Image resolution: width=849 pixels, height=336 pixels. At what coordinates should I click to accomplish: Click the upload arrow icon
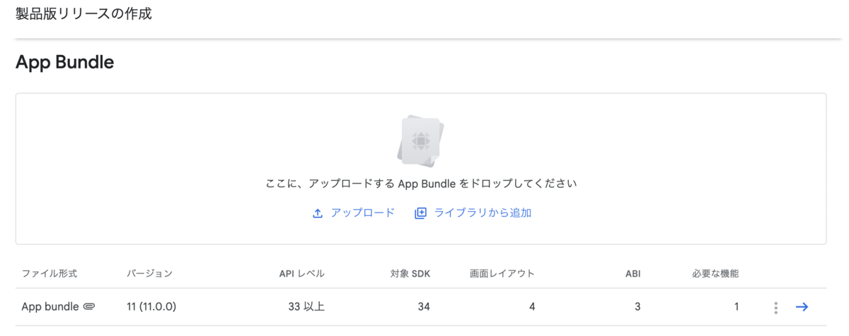[x=318, y=213]
